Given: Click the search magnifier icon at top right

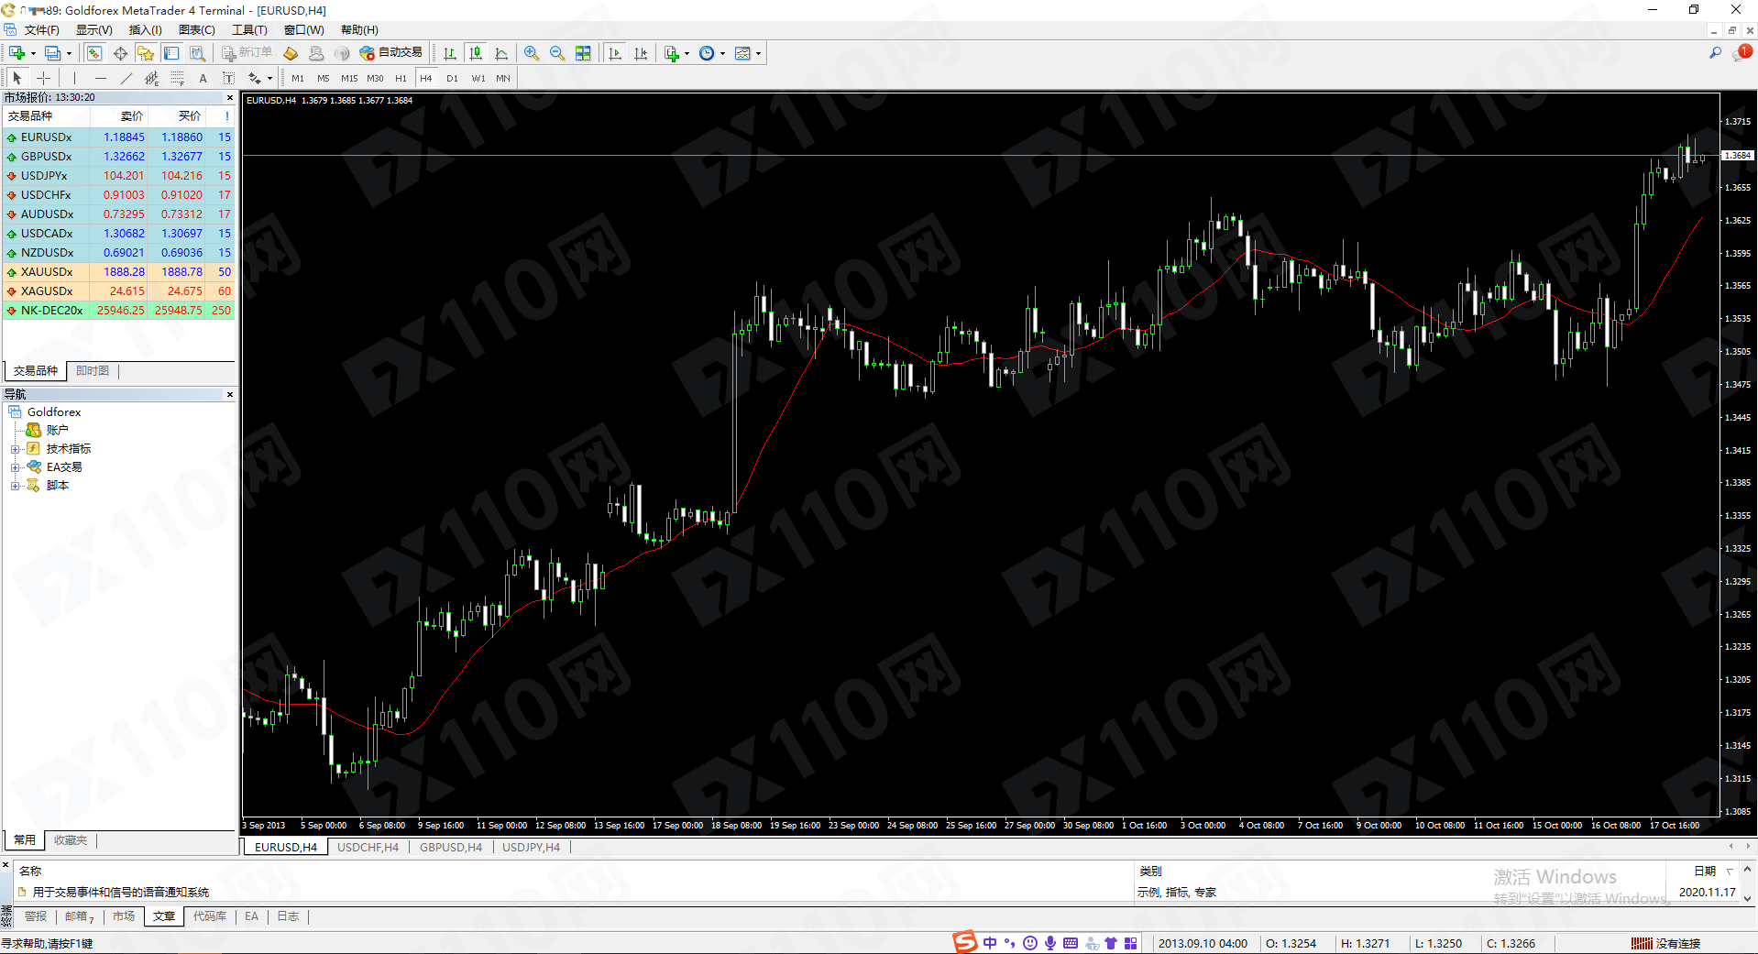Looking at the screenshot, I should (1715, 53).
